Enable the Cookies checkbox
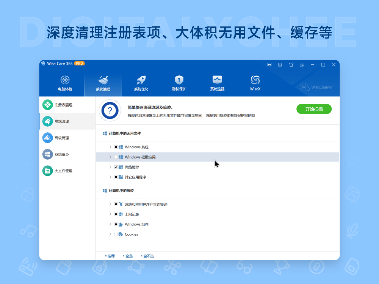379x284 pixels. pos(116,234)
